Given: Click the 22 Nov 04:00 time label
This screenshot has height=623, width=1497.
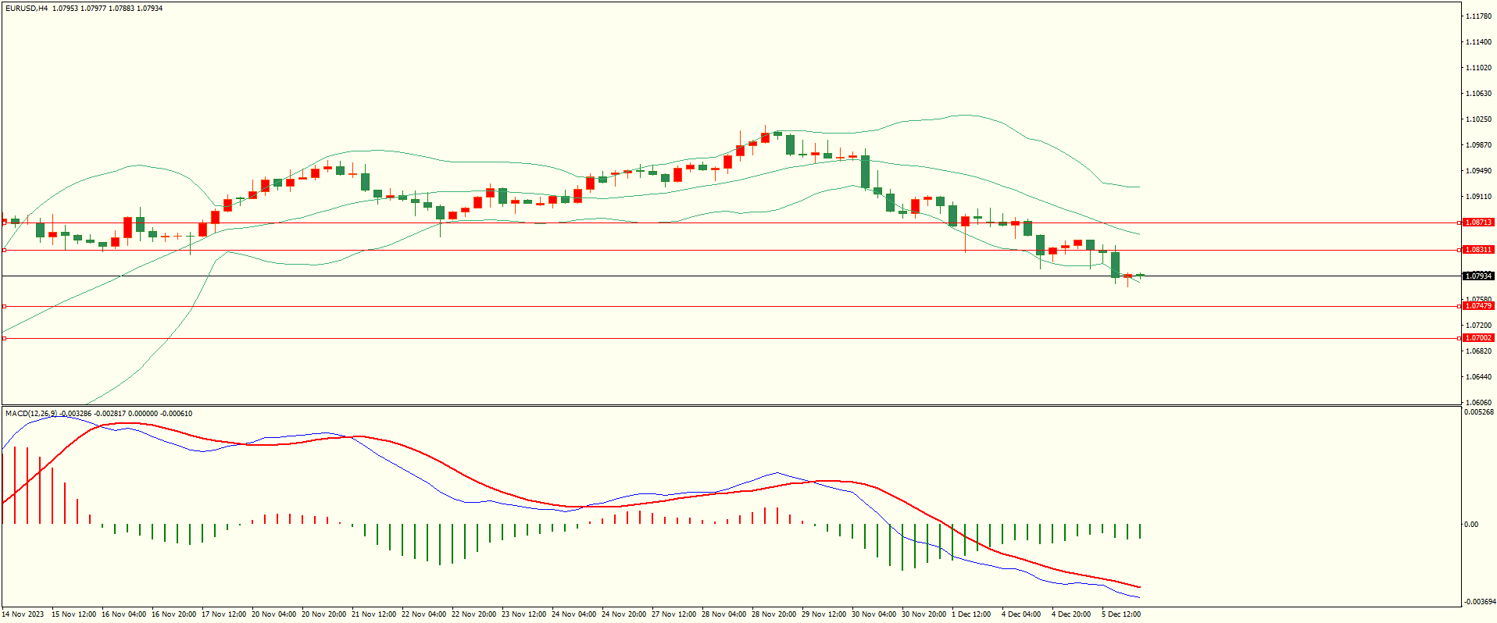Looking at the screenshot, I should [424, 614].
